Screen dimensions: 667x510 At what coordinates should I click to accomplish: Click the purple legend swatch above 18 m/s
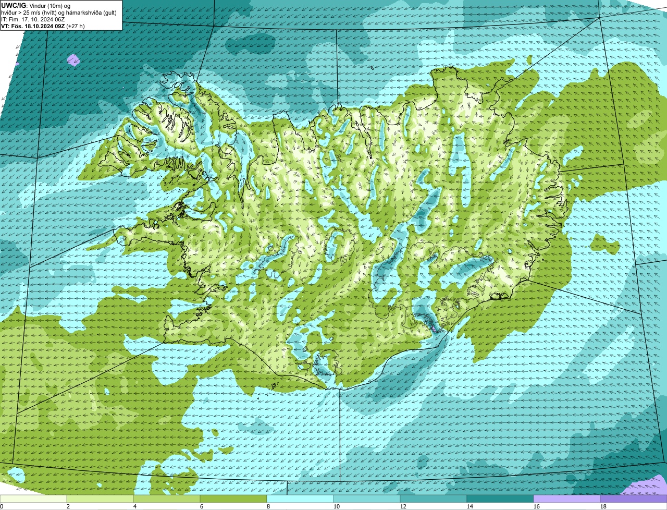(634, 499)
